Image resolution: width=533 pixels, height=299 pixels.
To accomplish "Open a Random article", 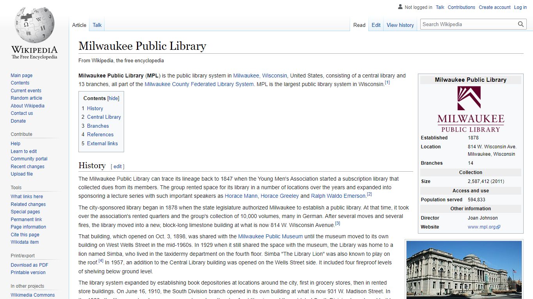I will [26, 98].
